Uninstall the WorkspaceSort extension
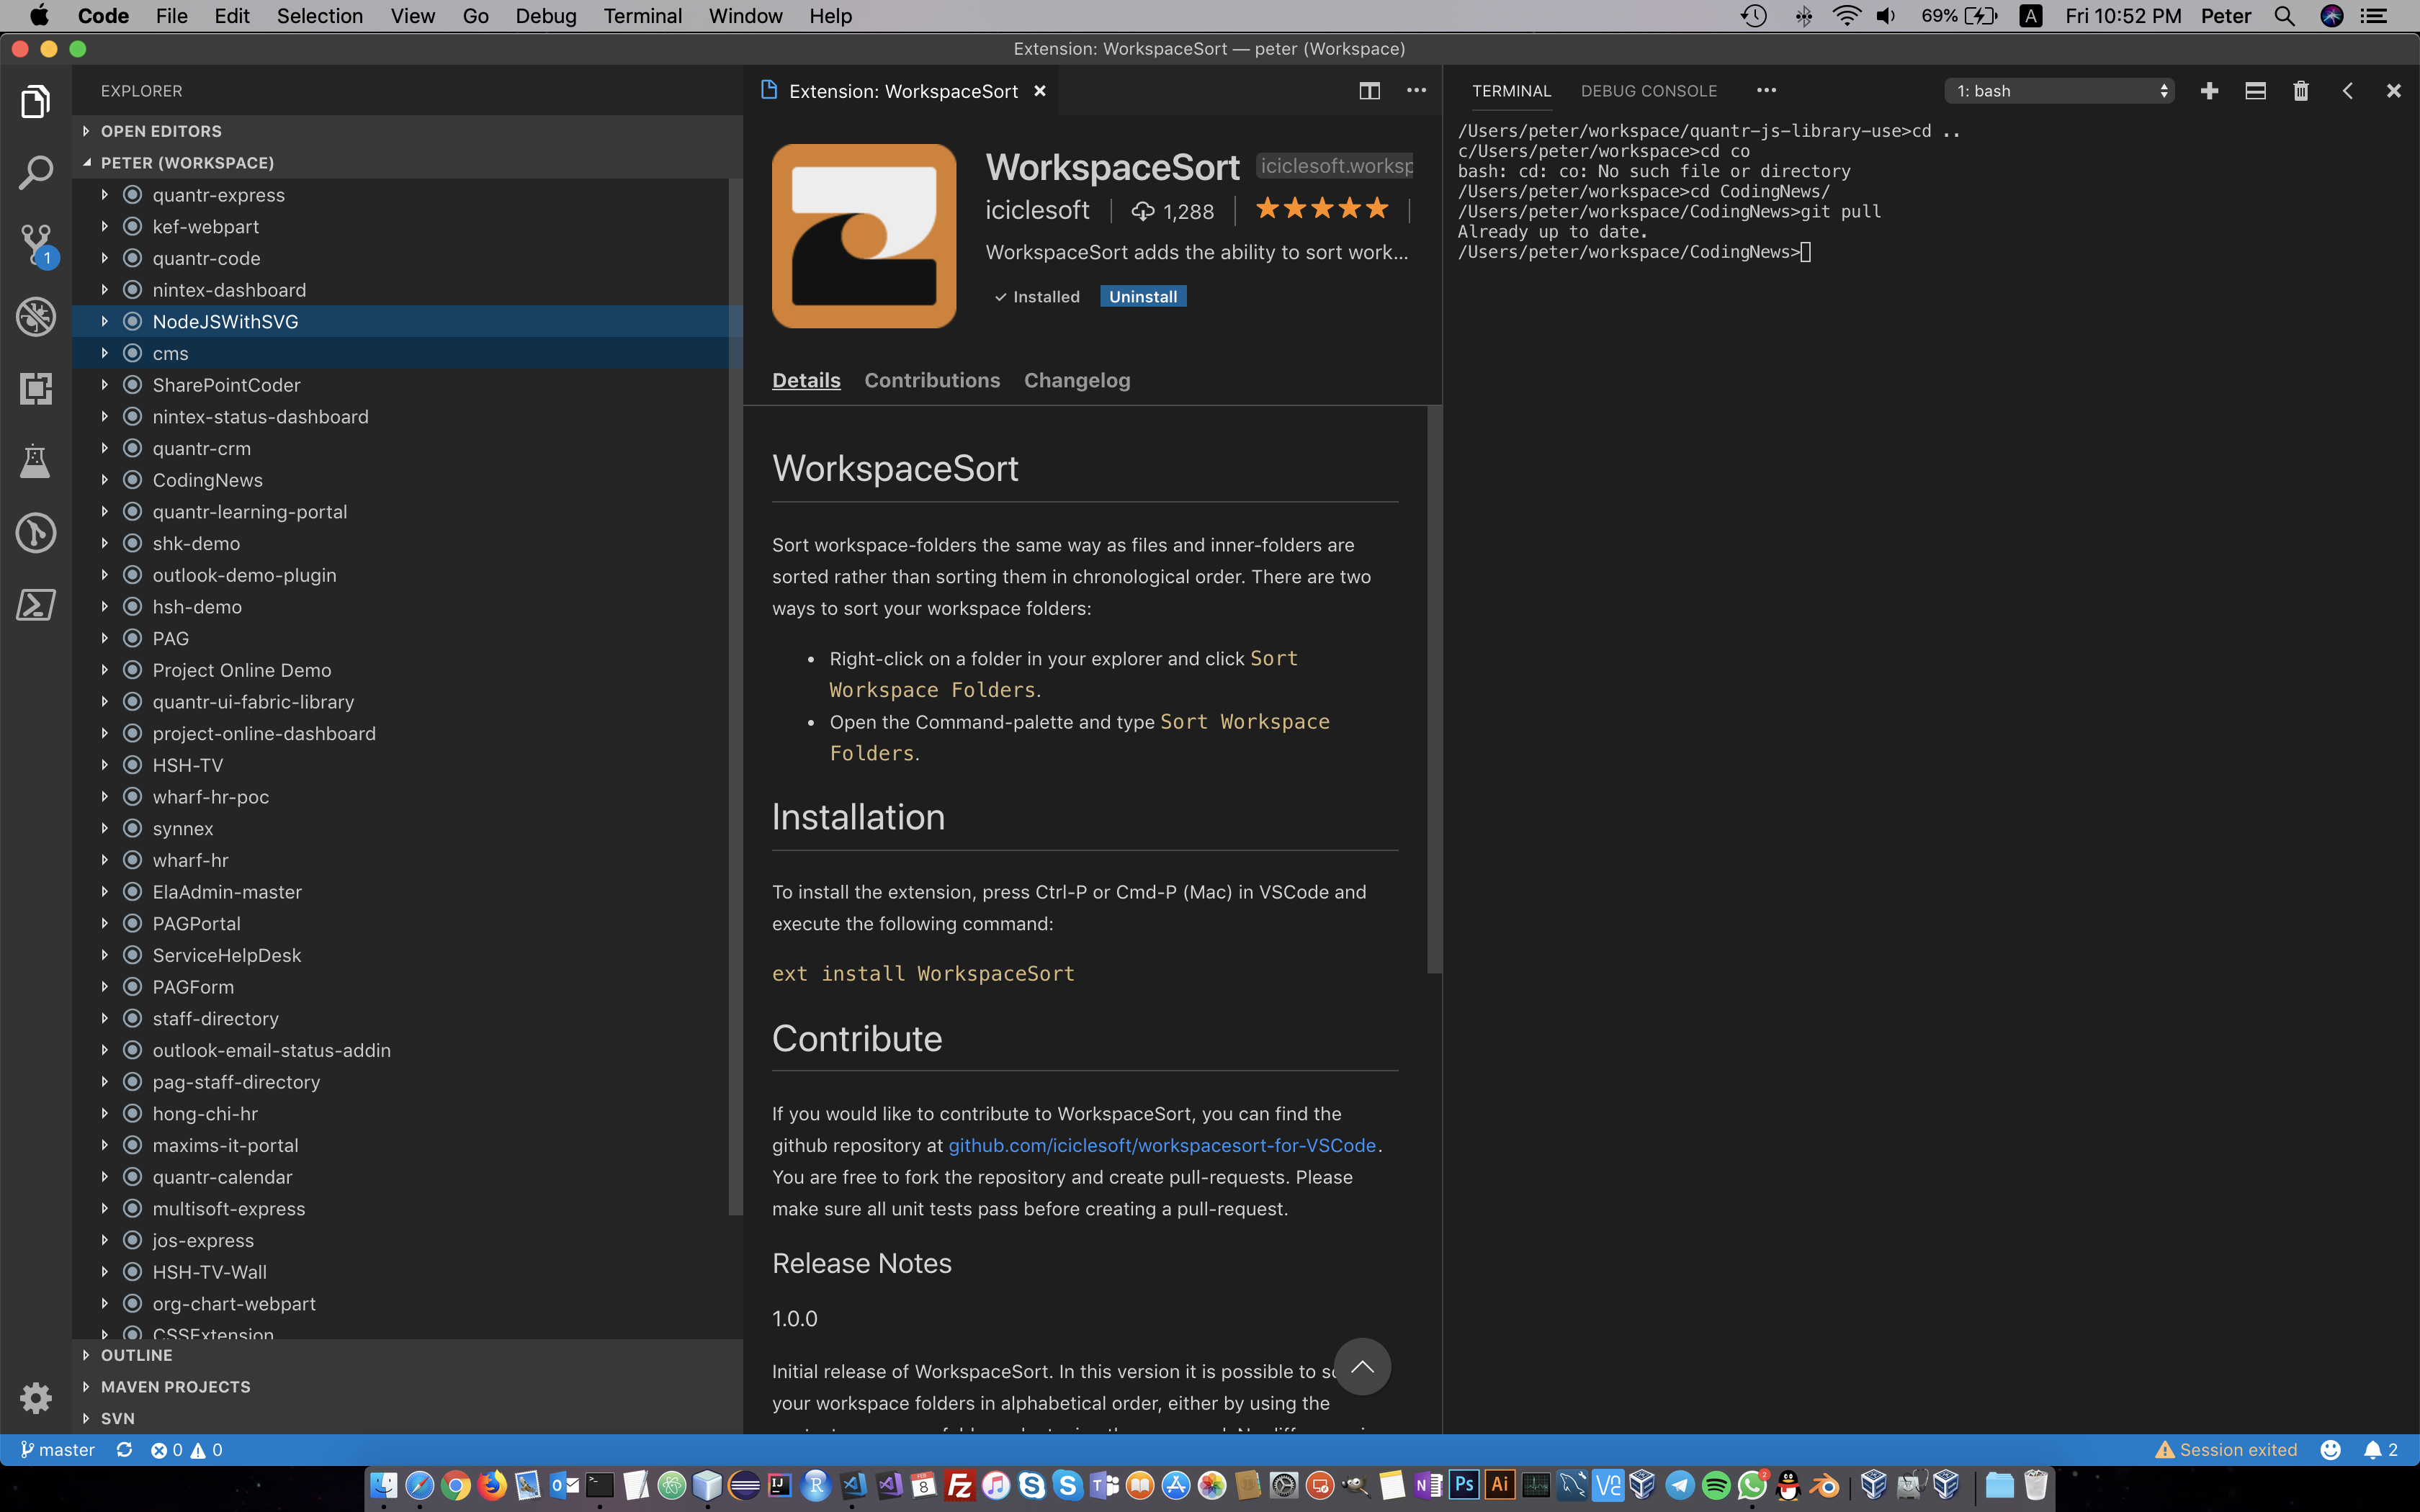Screen dimensions: 2420x1512 [x=1143, y=297]
